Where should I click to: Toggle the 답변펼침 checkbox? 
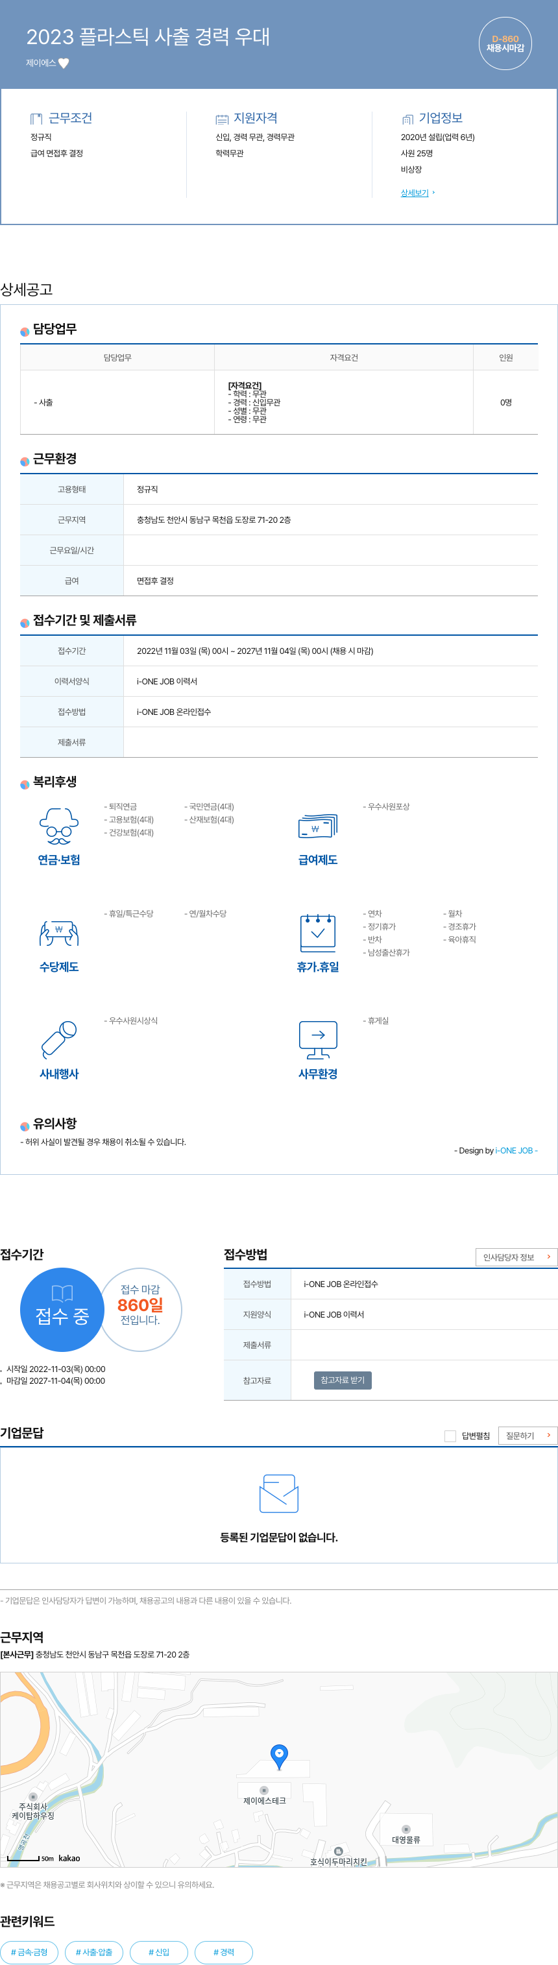(x=450, y=1436)
